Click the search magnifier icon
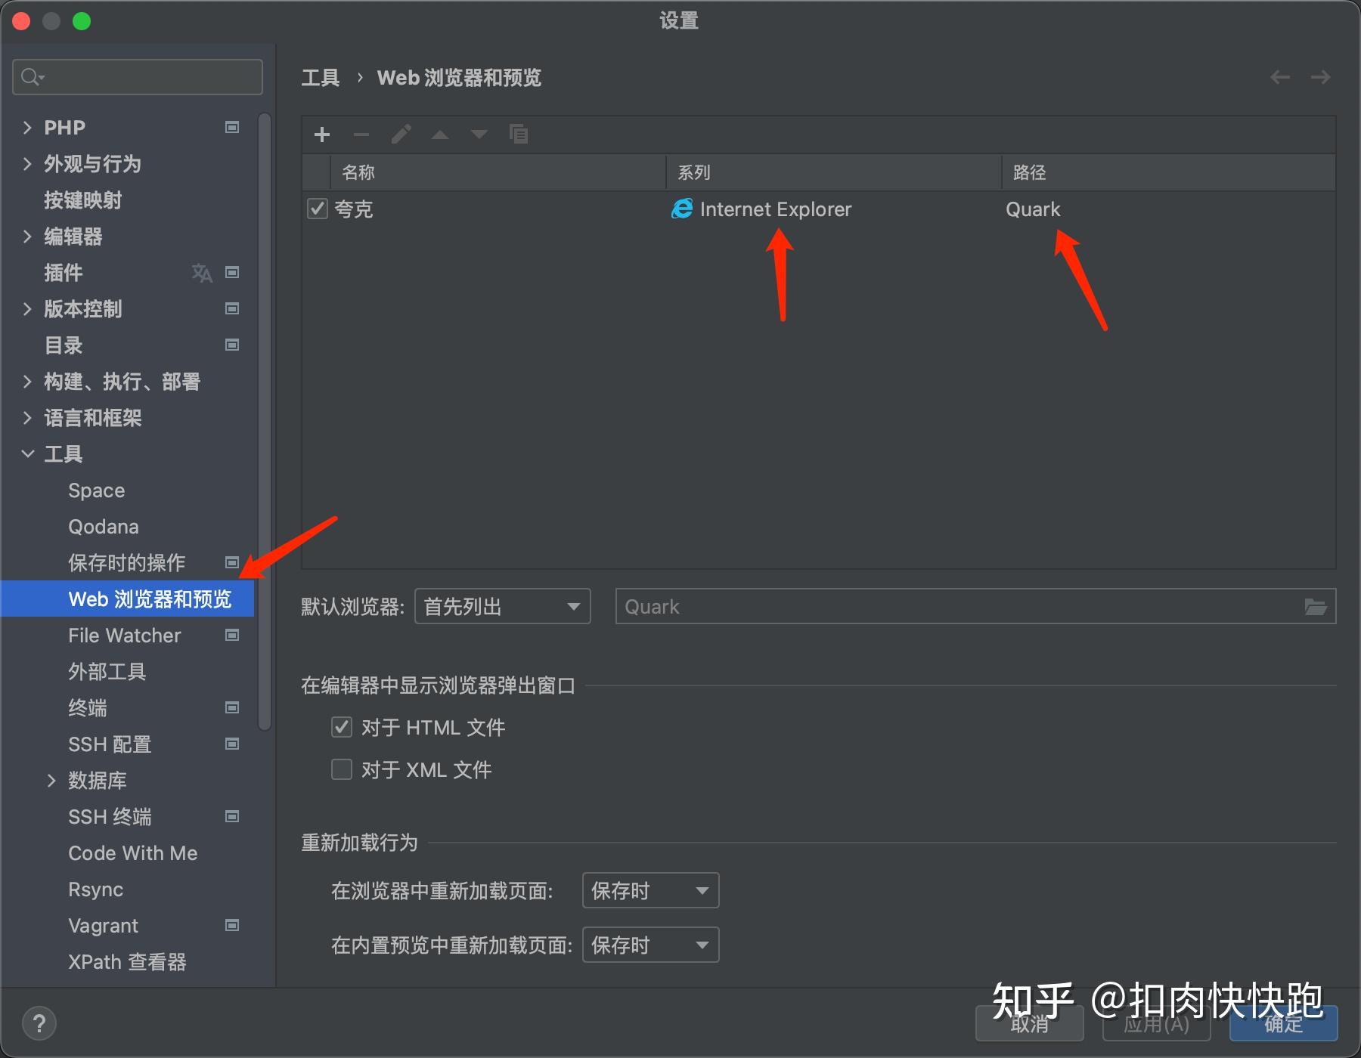Image resolution: width=1361 pixels, height=1058 pixels. pos(32,77)
